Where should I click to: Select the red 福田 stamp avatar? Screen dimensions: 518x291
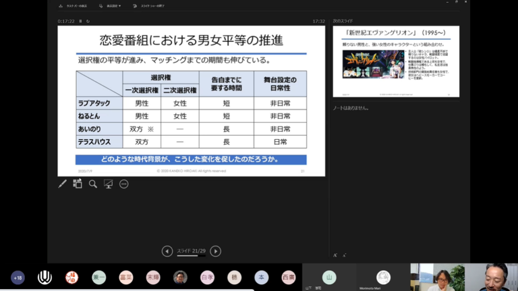72,277
